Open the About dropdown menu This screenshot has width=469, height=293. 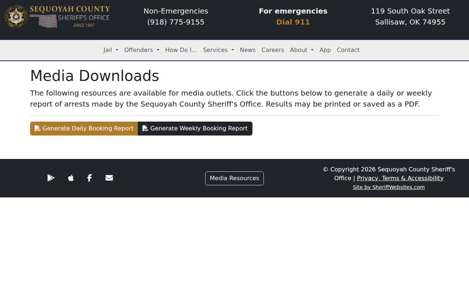(x=302, y=50)
